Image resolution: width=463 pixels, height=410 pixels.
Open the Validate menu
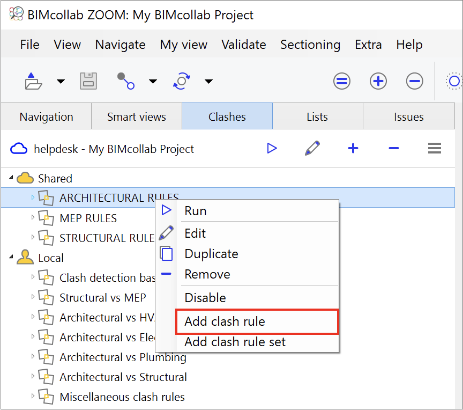(x=244, y=45)
